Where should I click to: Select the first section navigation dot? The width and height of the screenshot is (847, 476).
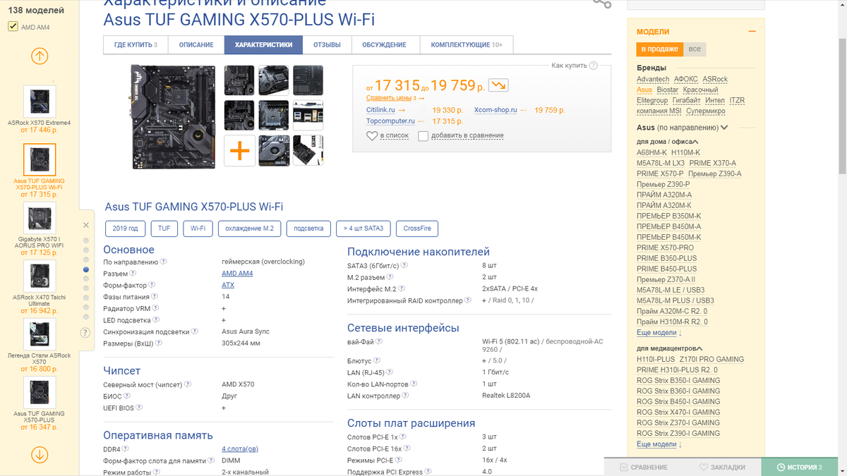pos(86,240)
